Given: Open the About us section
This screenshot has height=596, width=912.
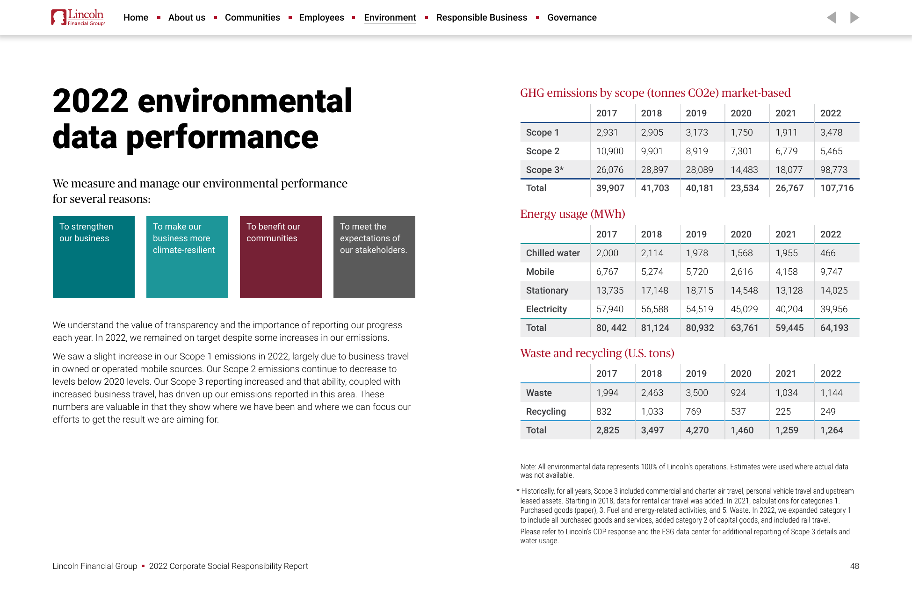Looking at the screenshot, I should [x=187, y=17].
